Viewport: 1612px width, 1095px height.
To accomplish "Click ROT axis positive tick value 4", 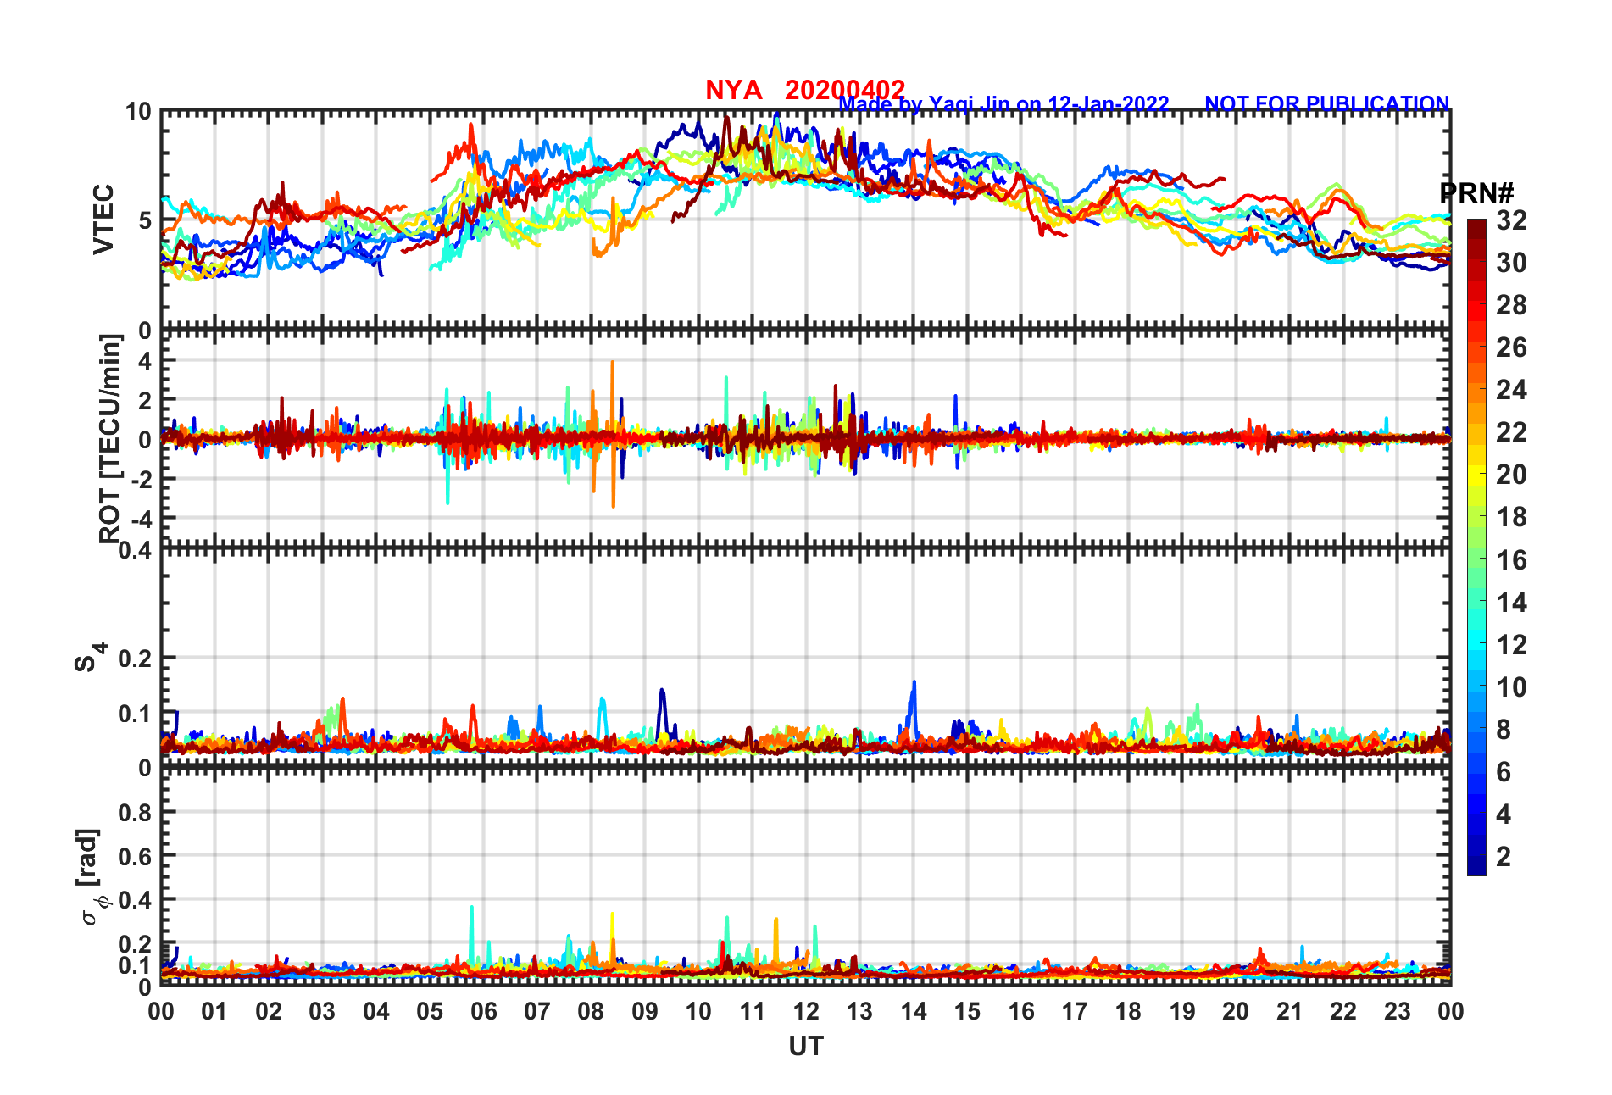I will (145, 360).
